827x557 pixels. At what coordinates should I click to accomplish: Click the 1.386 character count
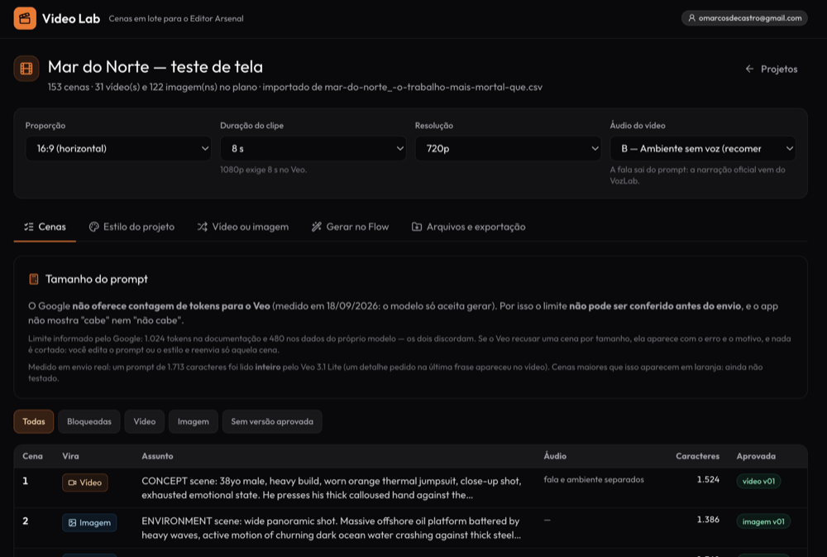click(x=708, y=520)
